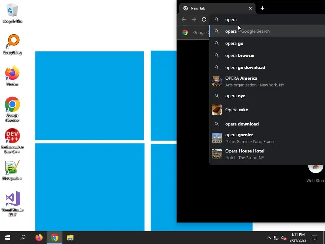Image resolution: width=325 pixels, height=244 pixels.
Task: Open the notification center icon
Action: (x=315, y=238)
